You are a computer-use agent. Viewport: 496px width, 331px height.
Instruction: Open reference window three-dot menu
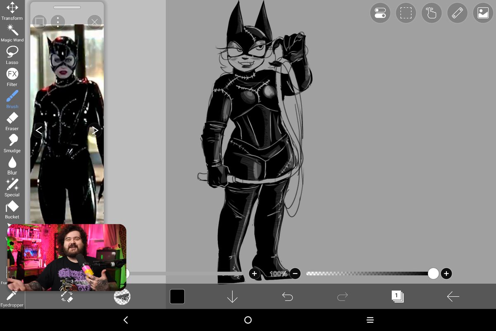(x=58, y=22)
